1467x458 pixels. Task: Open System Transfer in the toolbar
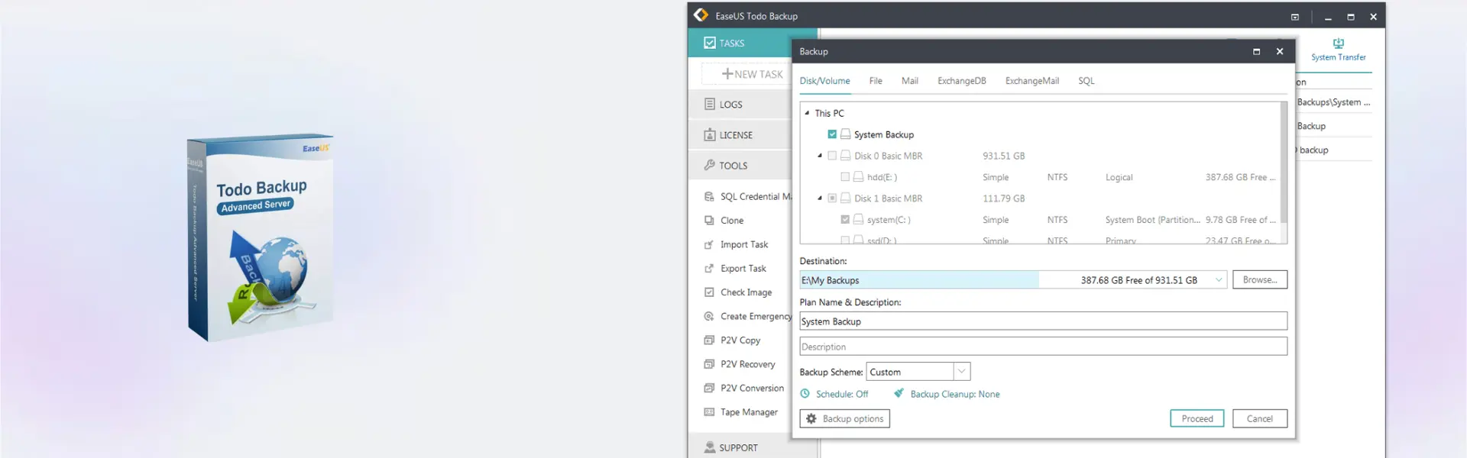point(1338,50)
